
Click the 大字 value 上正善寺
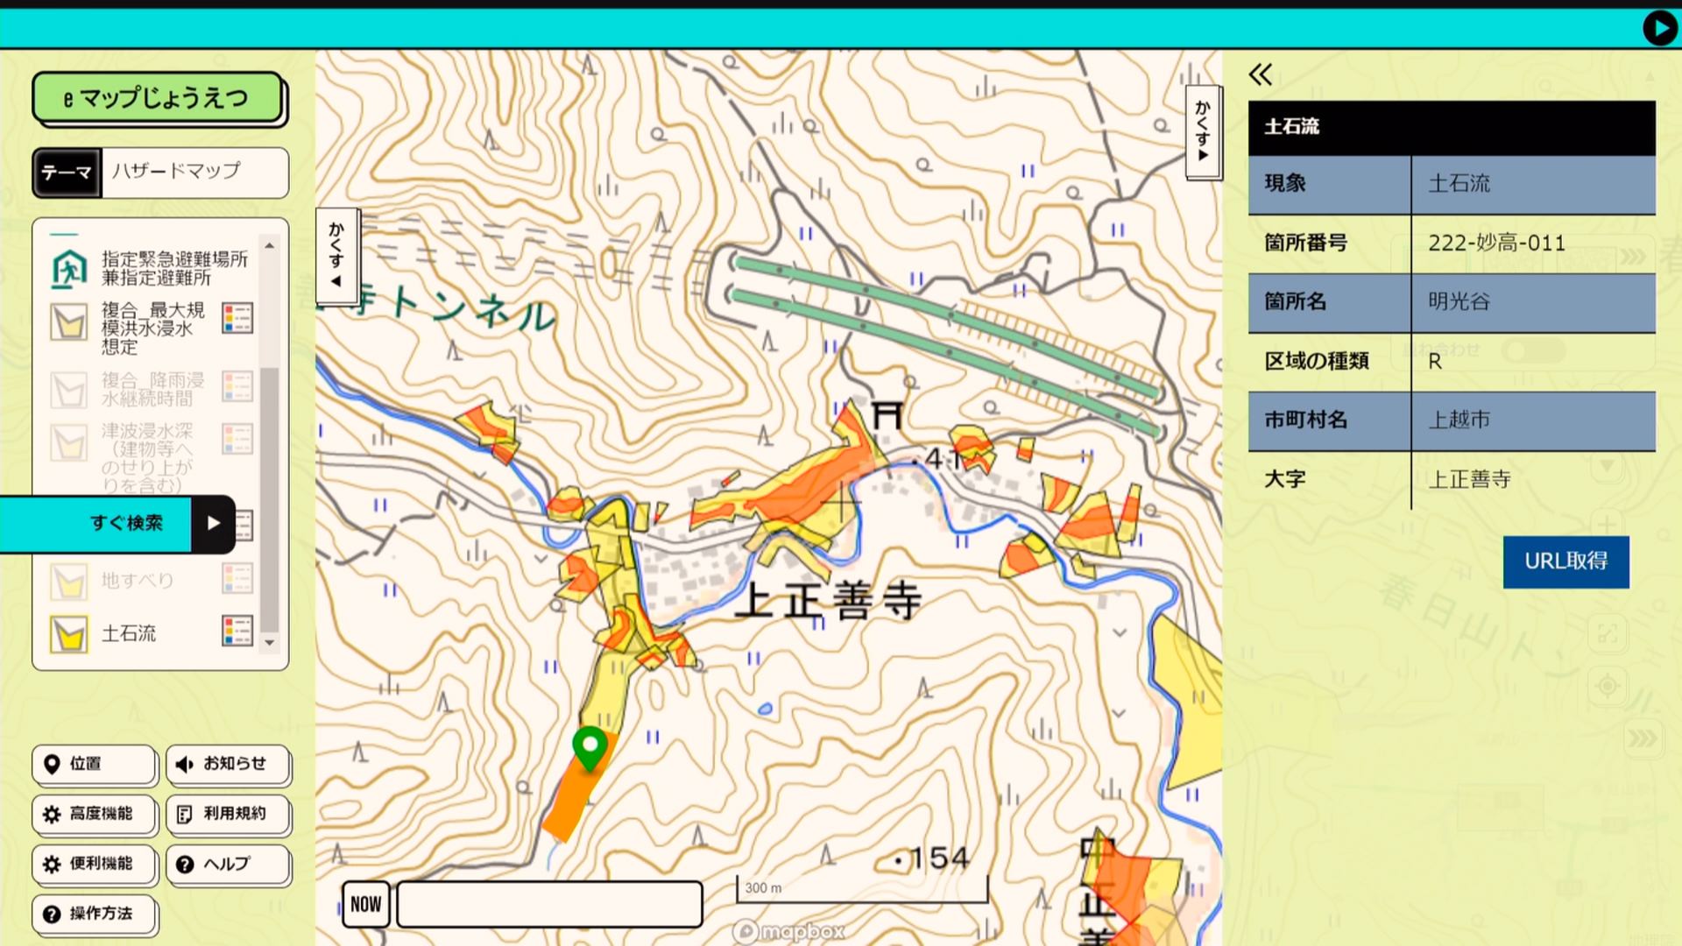1469,479
